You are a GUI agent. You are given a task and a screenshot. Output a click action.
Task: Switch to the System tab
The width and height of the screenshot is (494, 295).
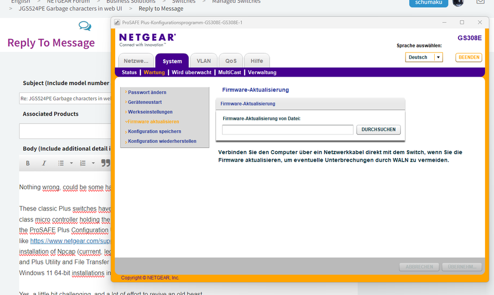point(172,61)
